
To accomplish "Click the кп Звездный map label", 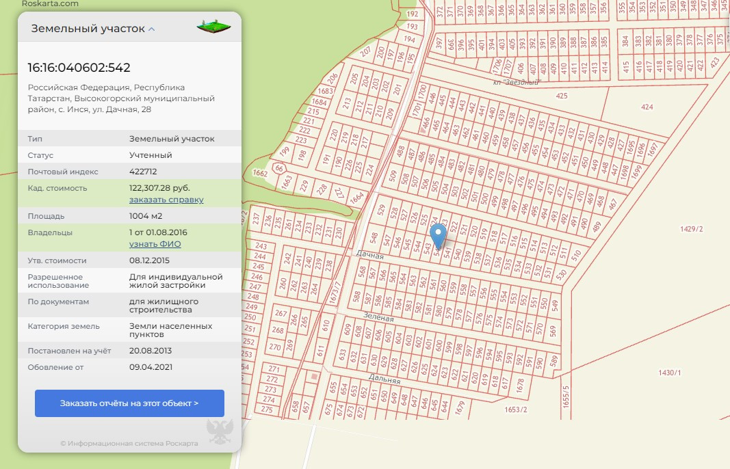I will click(517, 82).
